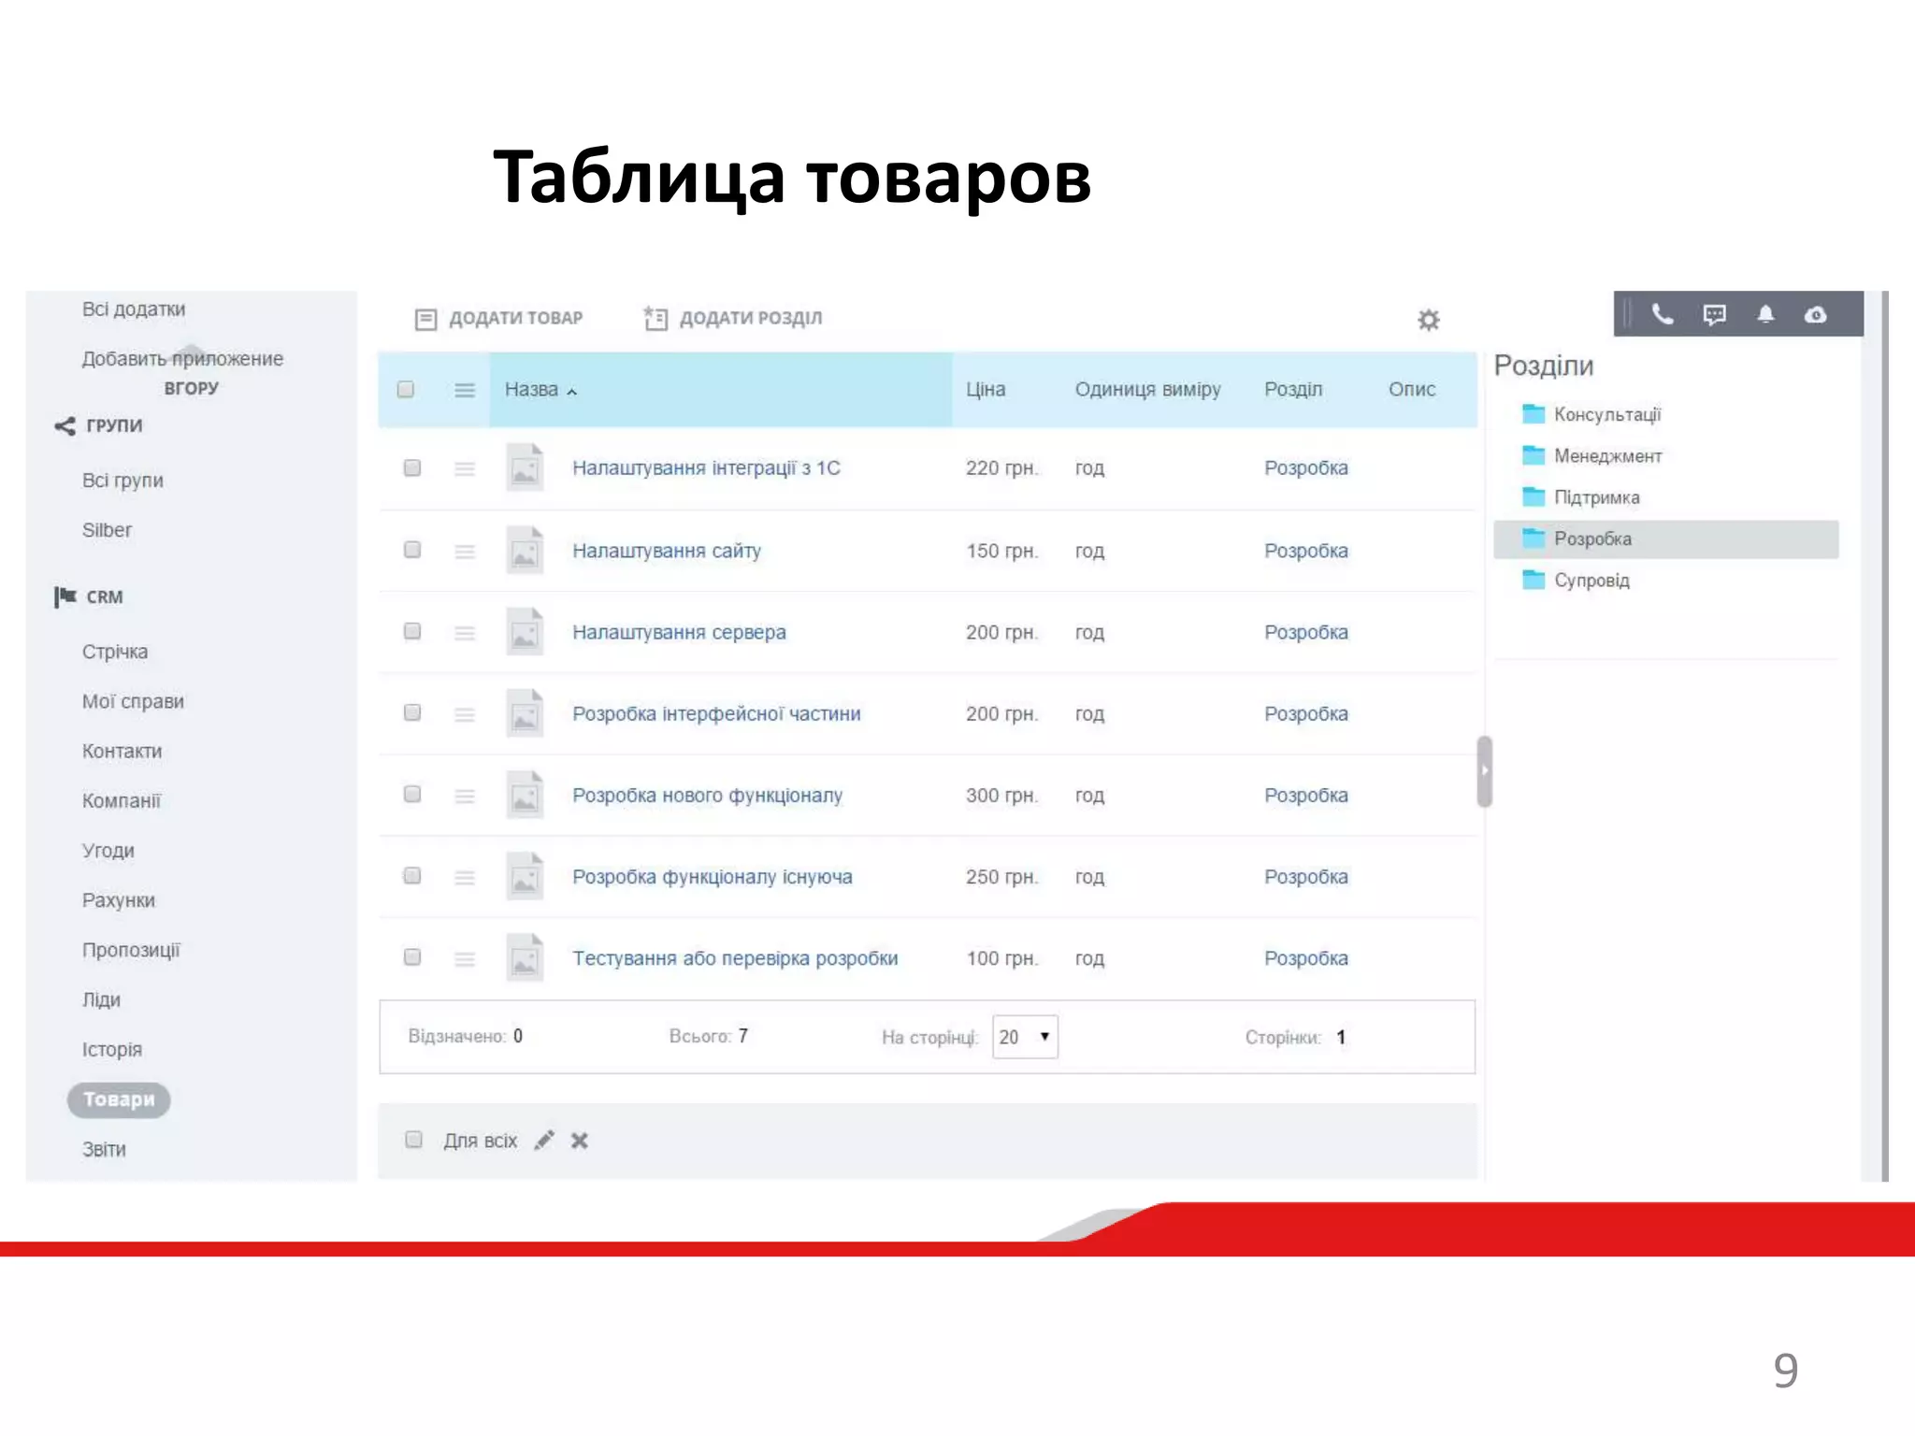Check the Тестування або перевірка розробки checkbox

(412, 956)
